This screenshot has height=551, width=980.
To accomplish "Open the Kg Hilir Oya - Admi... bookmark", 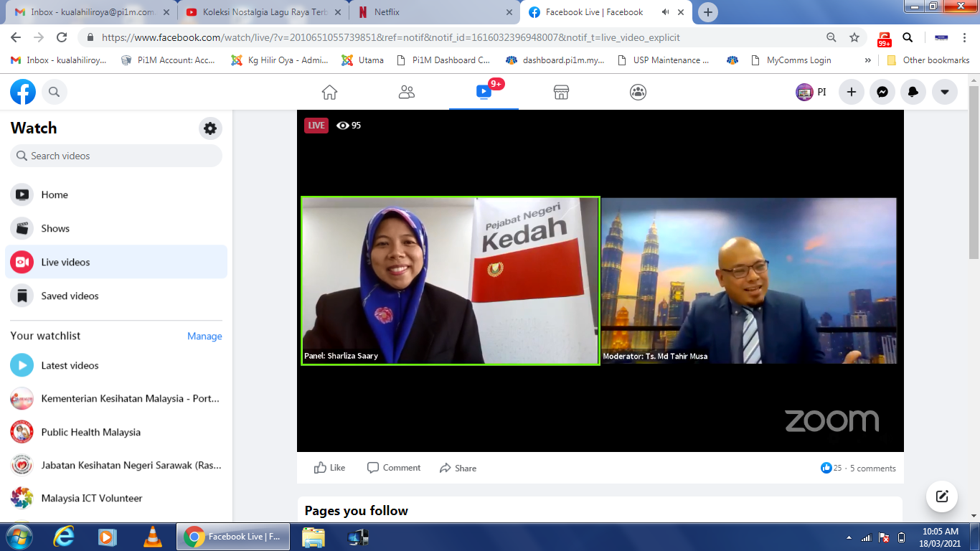I will pyautogui.click(x=280, y=60).
